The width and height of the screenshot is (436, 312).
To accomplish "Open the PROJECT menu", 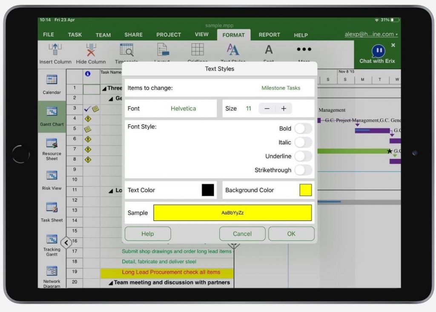I will click(x=169, y=35).
